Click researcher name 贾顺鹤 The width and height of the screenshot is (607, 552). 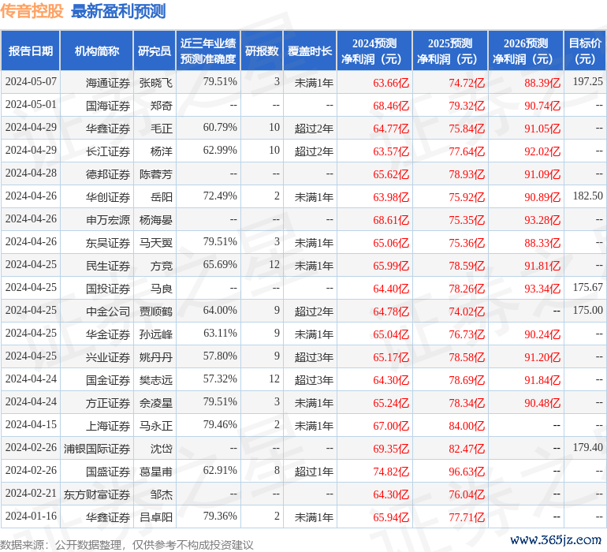pos(156,311)
